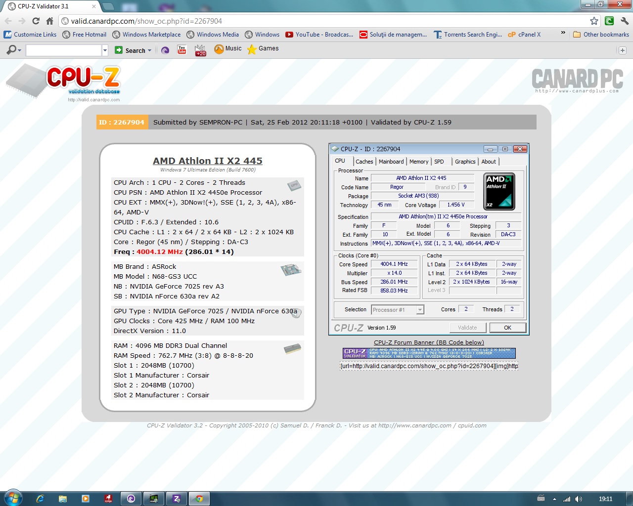This screenshot has width=633, height=506.
Task: Open the AMD Athlon II X2 445 heading link
Action: click(208, 161)
